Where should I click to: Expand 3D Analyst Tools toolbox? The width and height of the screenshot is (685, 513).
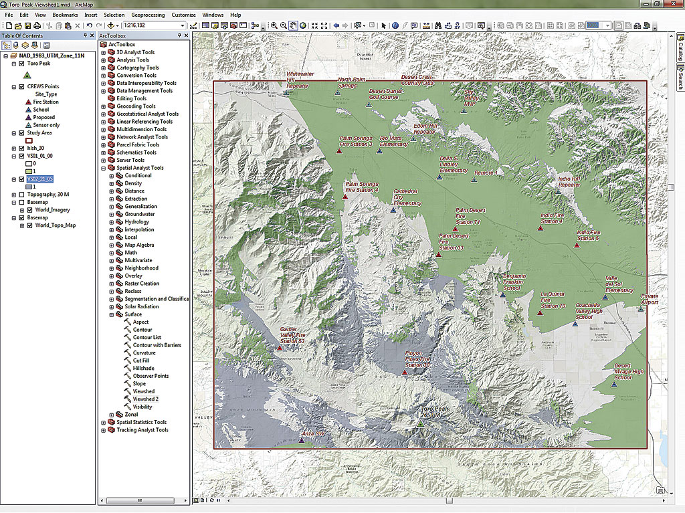tap(104, 52)
